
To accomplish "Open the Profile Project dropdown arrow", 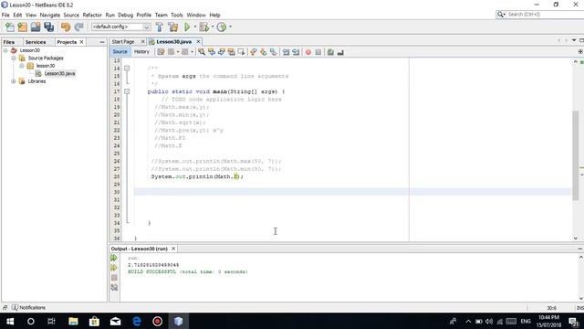I will tap(230, 27).
